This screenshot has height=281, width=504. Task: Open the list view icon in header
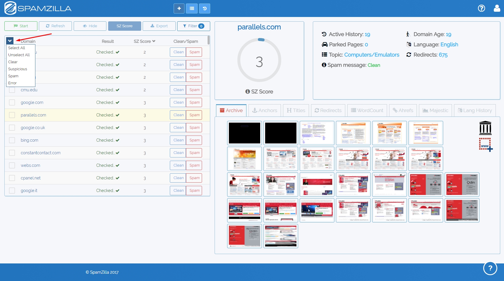pyautogui.click(x=192, y=8)
